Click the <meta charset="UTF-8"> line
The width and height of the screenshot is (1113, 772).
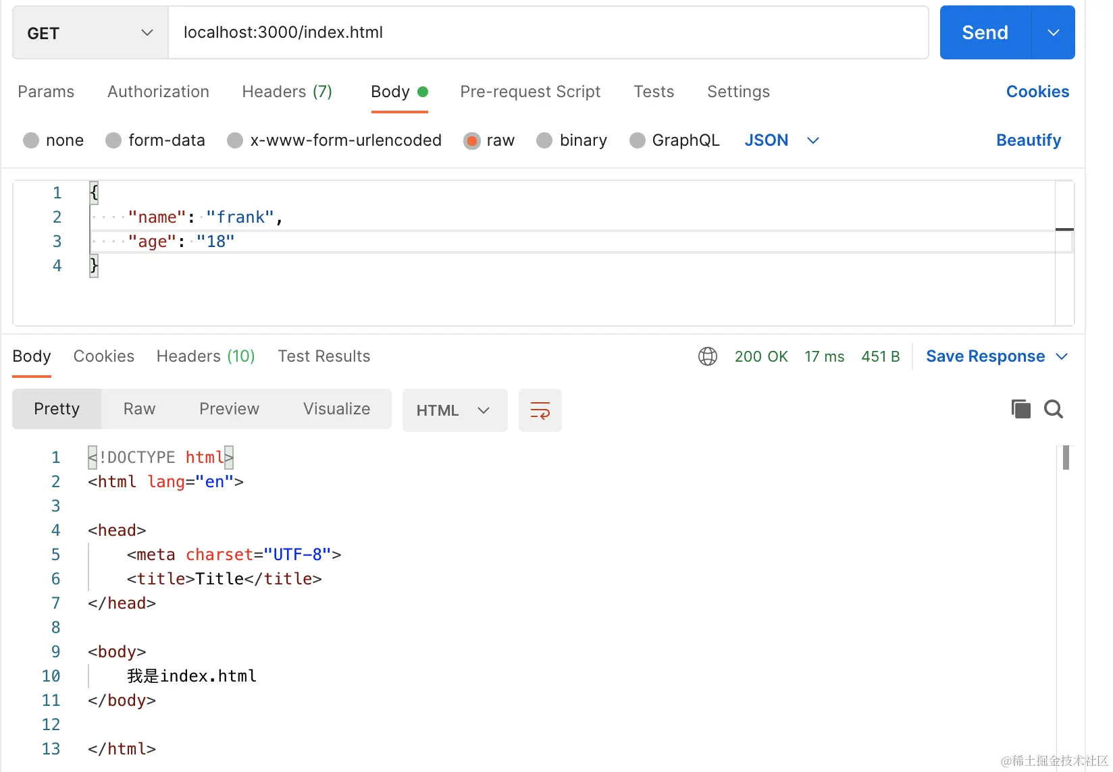coord(234,555)
